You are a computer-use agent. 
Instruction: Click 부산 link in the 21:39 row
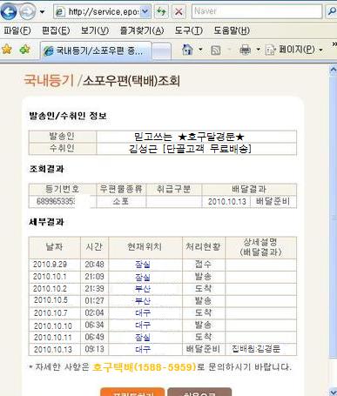pyautogui.click(x=143, y=289)
